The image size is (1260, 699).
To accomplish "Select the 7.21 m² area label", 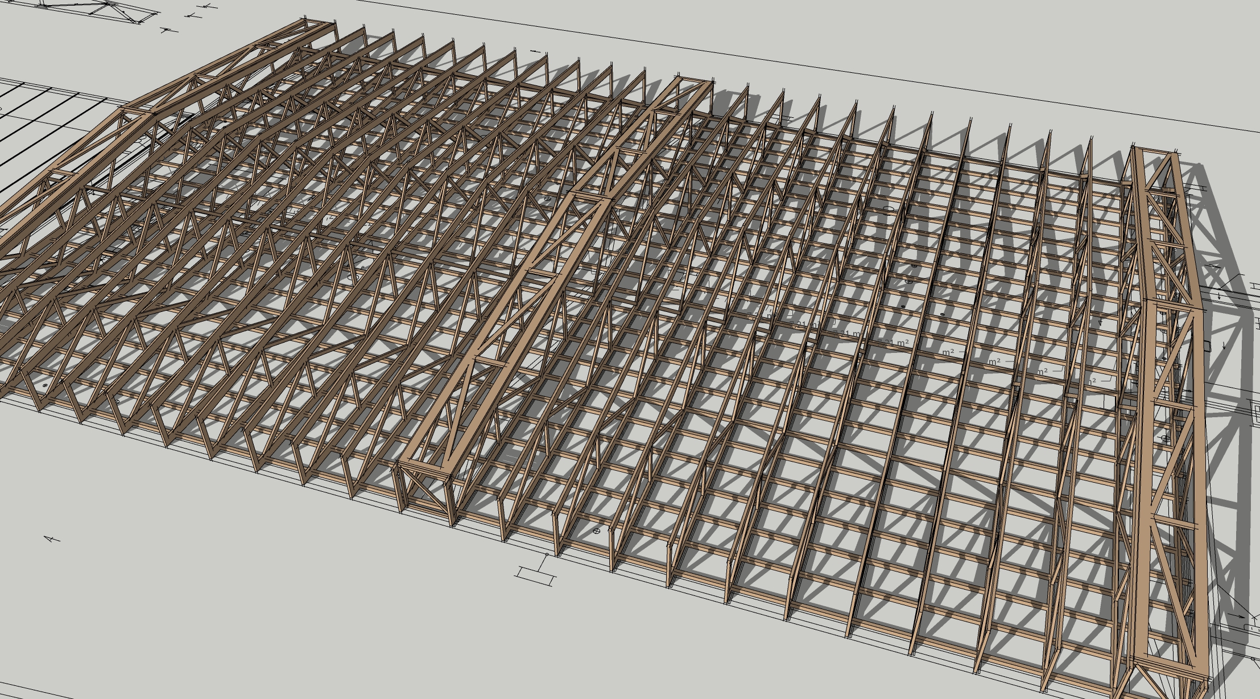I will coord(894,343).
